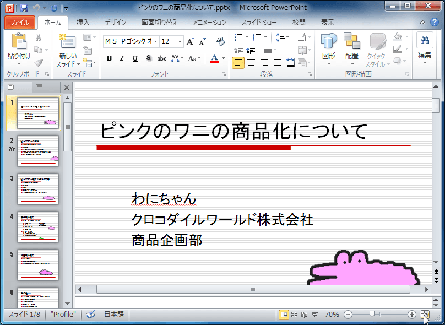445x325 pixels.
Task: Toggle justify text alignment
Action: pos(277,62)
